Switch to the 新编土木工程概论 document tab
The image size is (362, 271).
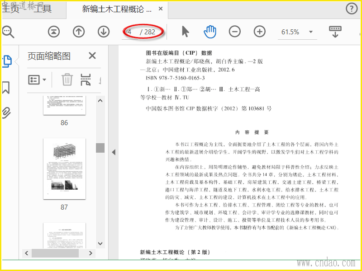tap(117, 9)
